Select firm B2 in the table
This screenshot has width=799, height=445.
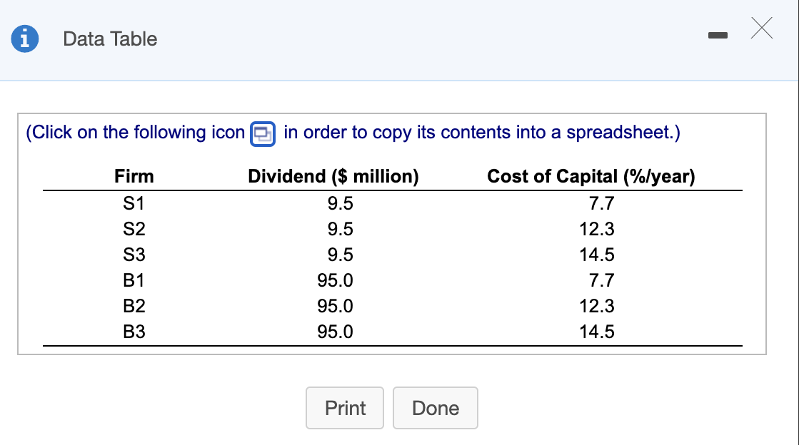[134, 306]
